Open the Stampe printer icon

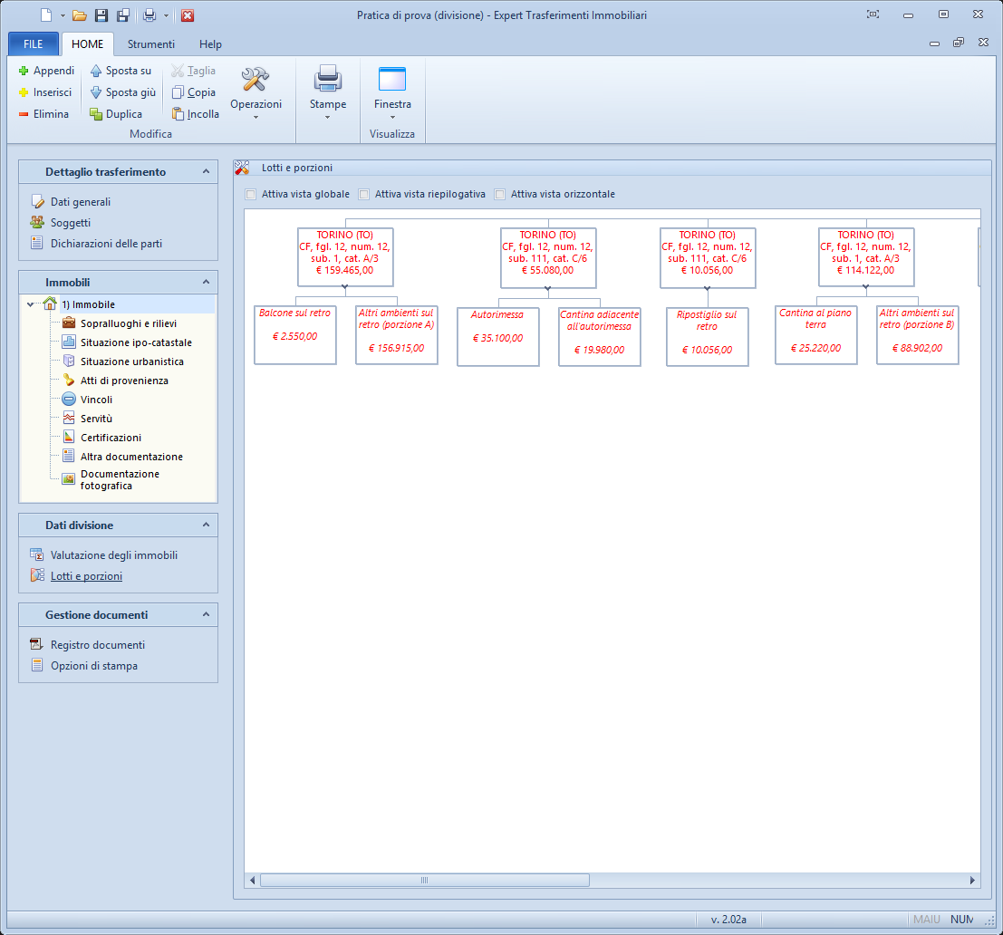click(x=328, y=80)
